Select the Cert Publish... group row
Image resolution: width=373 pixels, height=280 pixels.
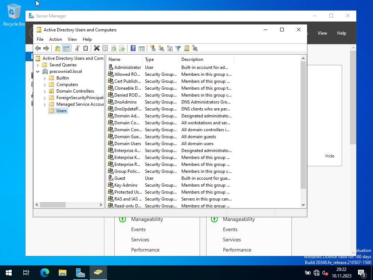(x=127, y=81)
